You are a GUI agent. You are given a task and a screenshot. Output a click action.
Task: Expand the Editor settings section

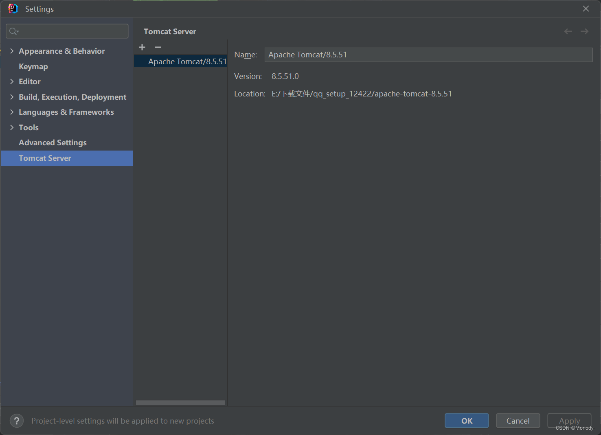pos(12,81)
